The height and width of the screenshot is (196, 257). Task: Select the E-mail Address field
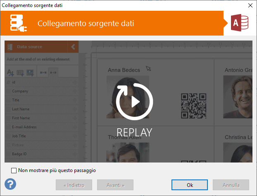[x=24, y=127]
